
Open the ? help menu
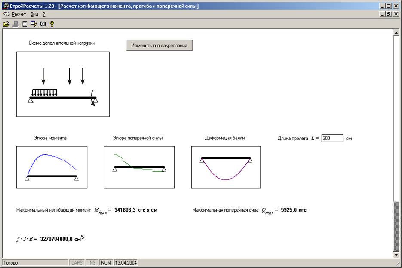coord(44,14)
